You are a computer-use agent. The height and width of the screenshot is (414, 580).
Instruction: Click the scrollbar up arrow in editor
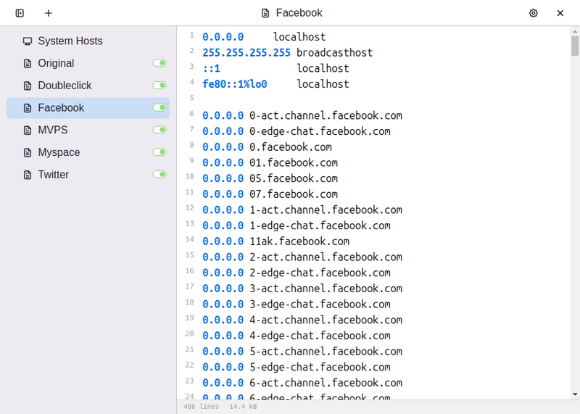575,31
